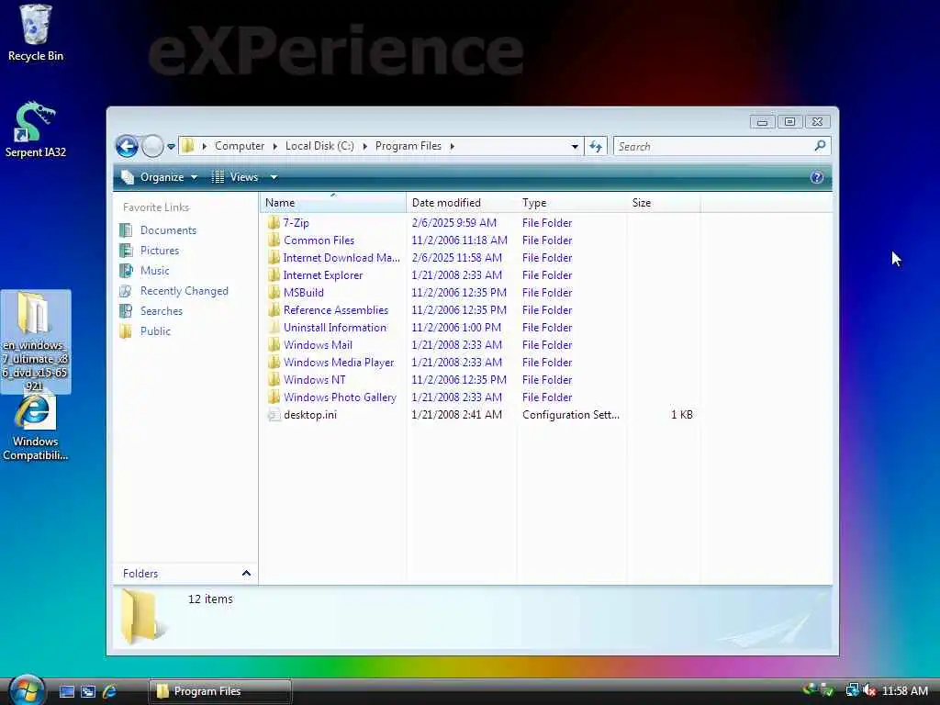Select the Recycle Bin desktop icon
This screenshot has width=940, height=705.
[36, 33]
